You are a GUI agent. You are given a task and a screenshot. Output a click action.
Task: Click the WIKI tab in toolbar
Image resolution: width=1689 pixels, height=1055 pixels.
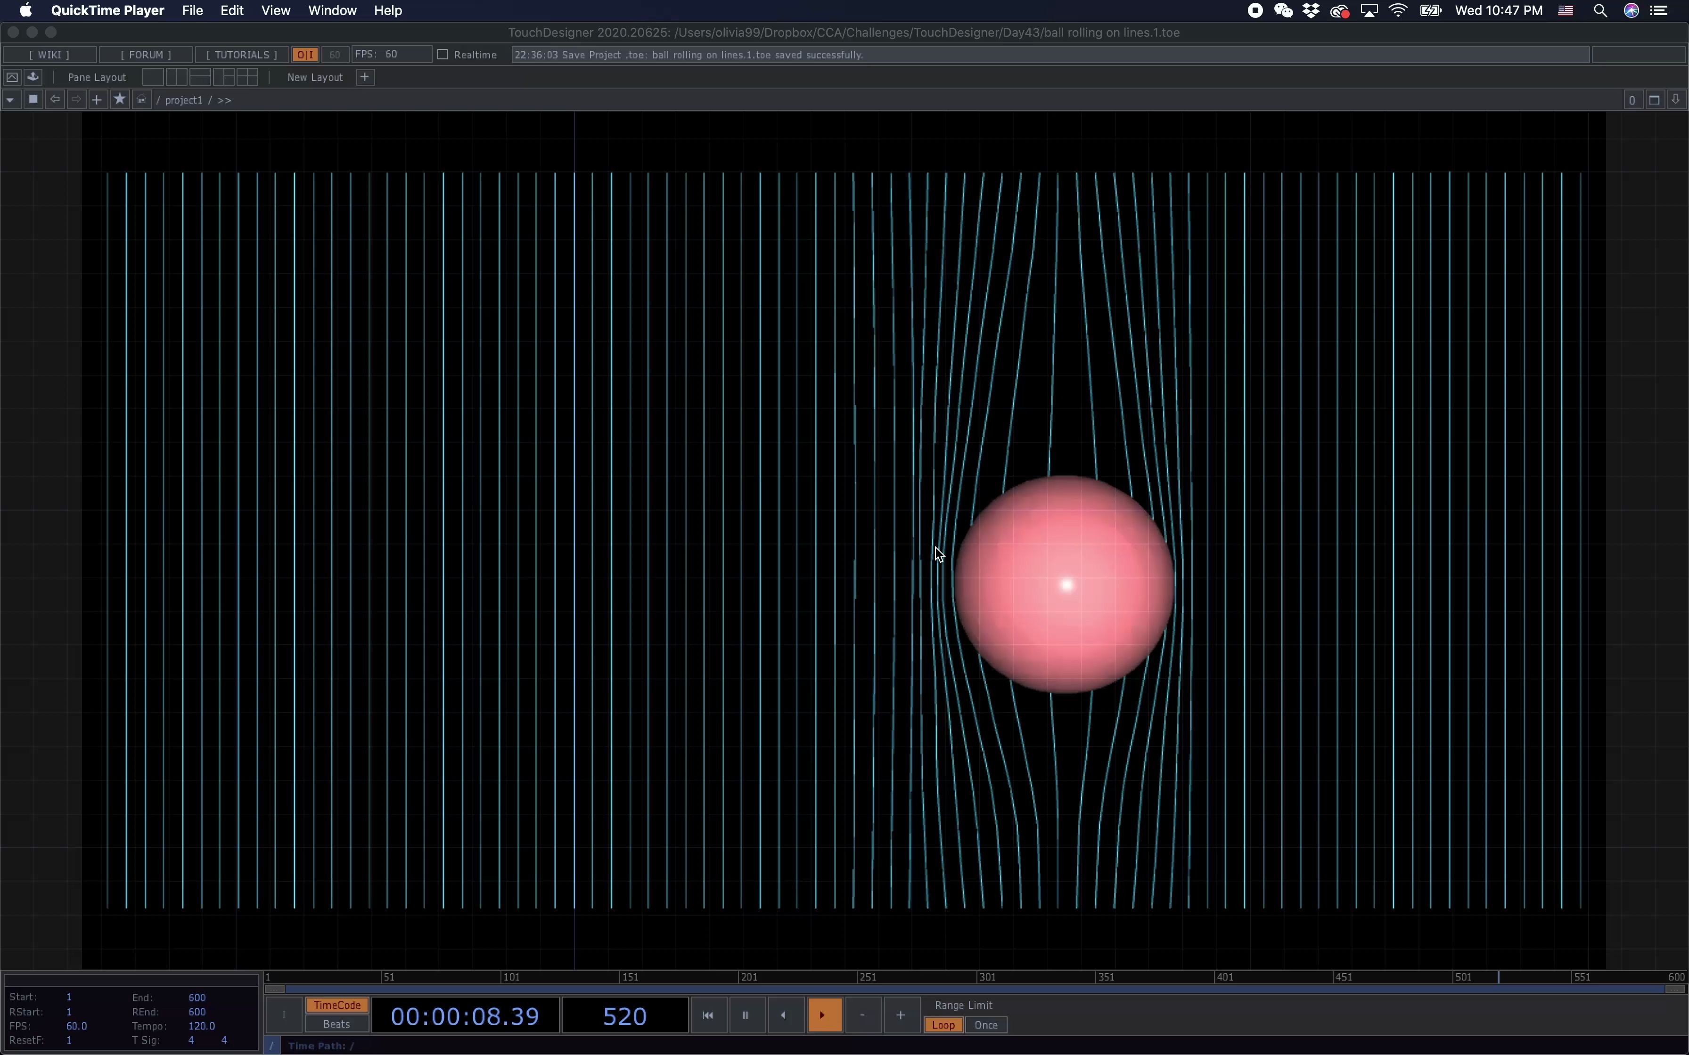point(50,54)
